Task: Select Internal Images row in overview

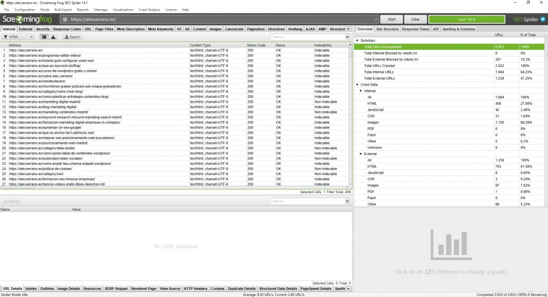Action: click(x=449, y=123)
